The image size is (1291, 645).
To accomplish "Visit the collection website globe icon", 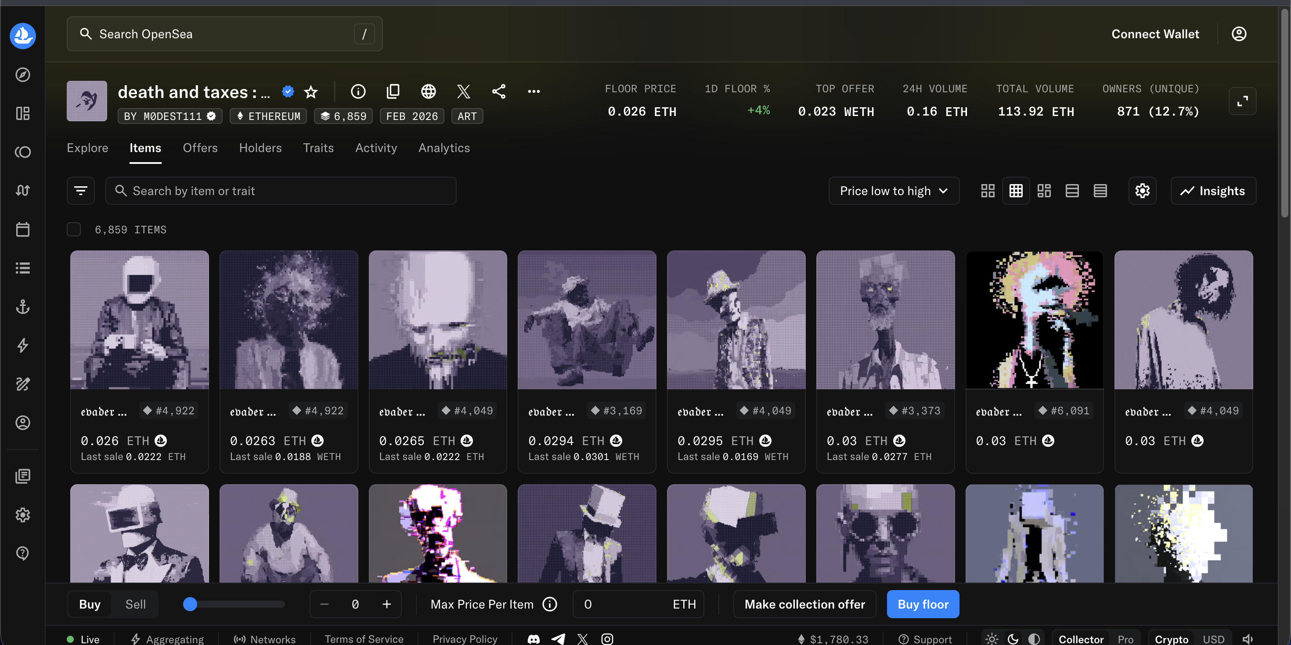I will point(428,91).
